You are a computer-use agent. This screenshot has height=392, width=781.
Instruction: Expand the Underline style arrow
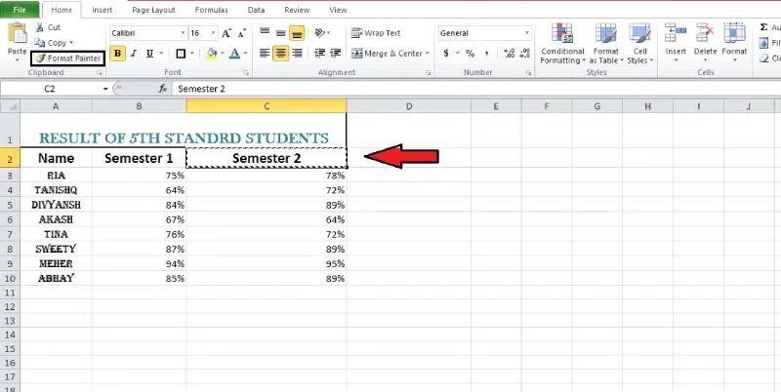click(x=160, y=54)
